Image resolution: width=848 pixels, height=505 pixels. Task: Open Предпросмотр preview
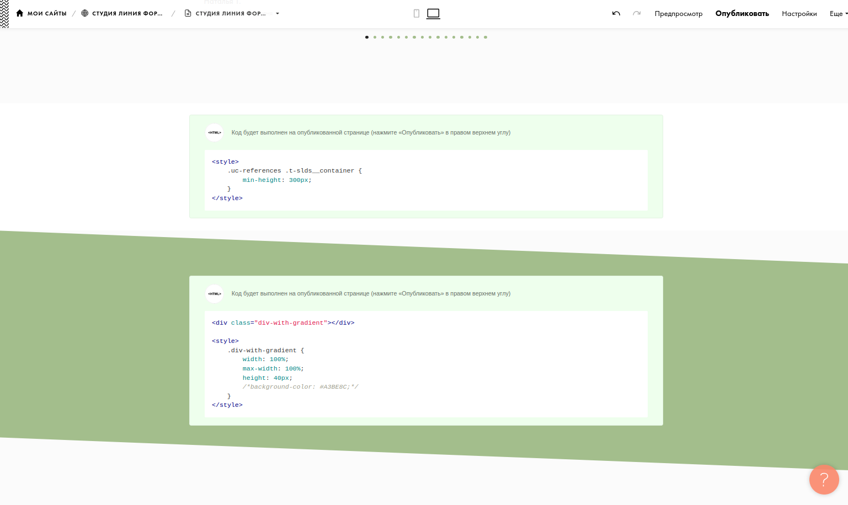679,14
